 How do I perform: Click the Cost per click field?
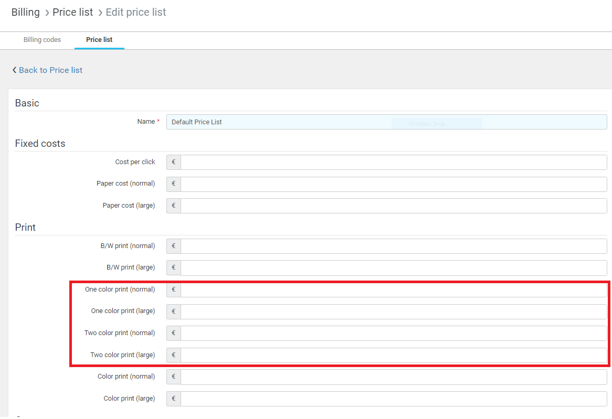394,162
